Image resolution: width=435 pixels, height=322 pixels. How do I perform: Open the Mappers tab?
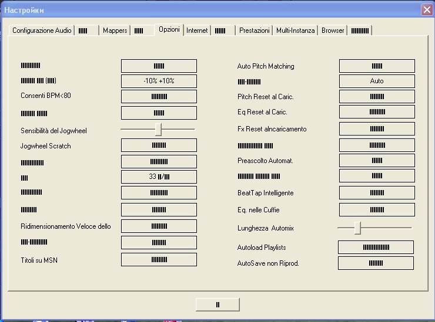(115, 30)
